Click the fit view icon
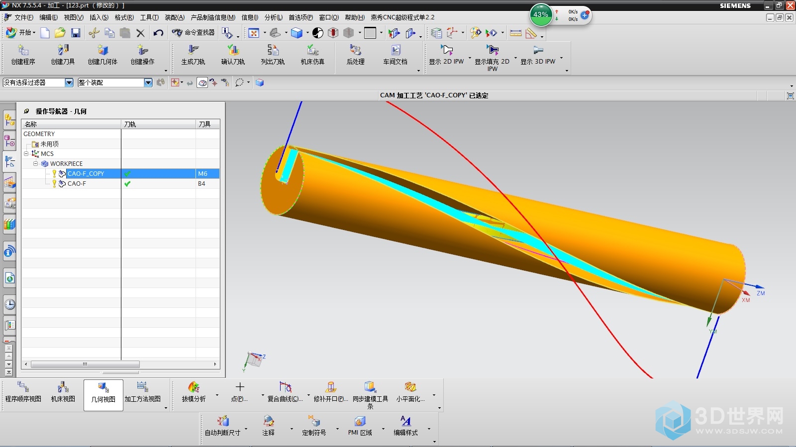The image size is (796, 447). (254, 33)
